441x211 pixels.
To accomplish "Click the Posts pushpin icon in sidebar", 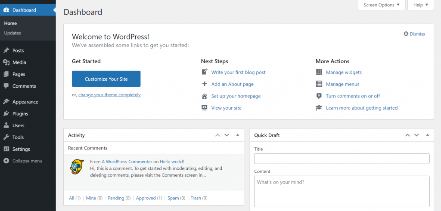I will (x=6, y=51).
